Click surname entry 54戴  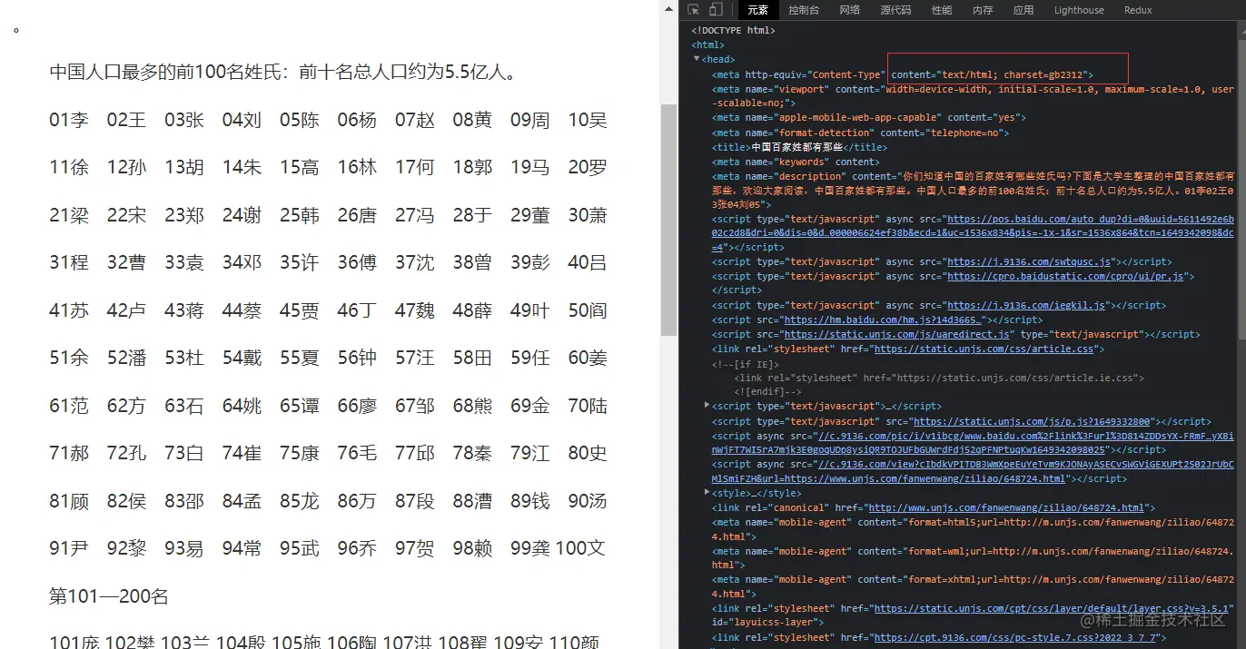click(x=242, y=358)
